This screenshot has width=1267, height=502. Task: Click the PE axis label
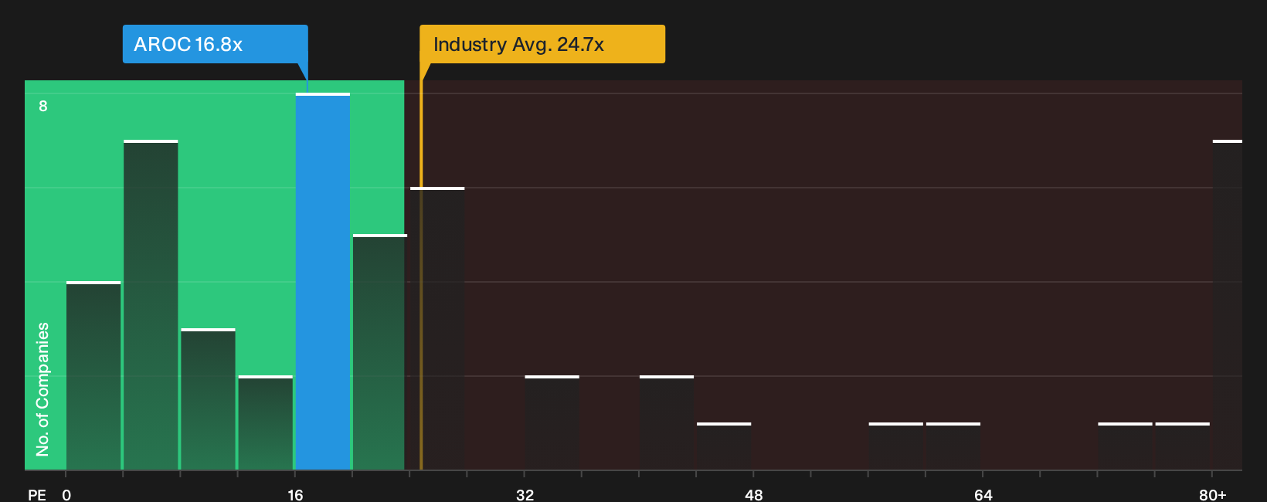(x=37, y=494)
